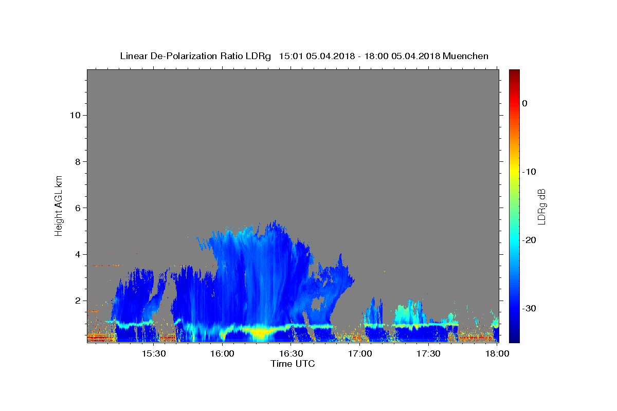Click the 17:30 time tick label
This screenshot has height=411, width=617.
[428, 354]
